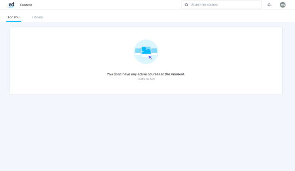Click the Content header title
The width and height of the screenshot is (295, 171).
[26, 5]
